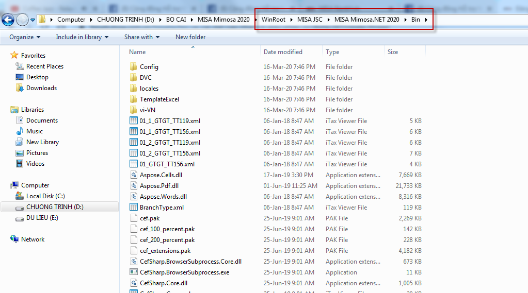The image size is (528, 293).
Task: Expand arrow after BO CAI breadcrumb
Action: point(191,20)
